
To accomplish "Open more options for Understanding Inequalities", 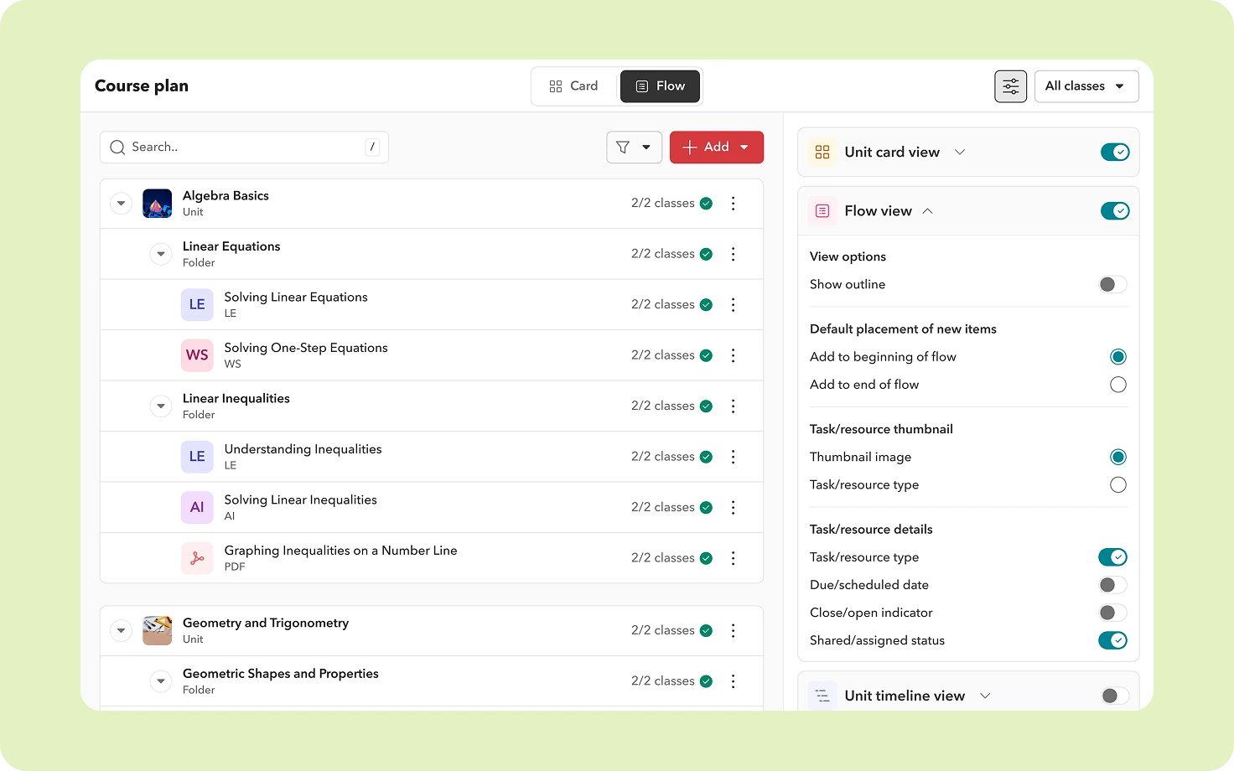I will click(733, 457).
